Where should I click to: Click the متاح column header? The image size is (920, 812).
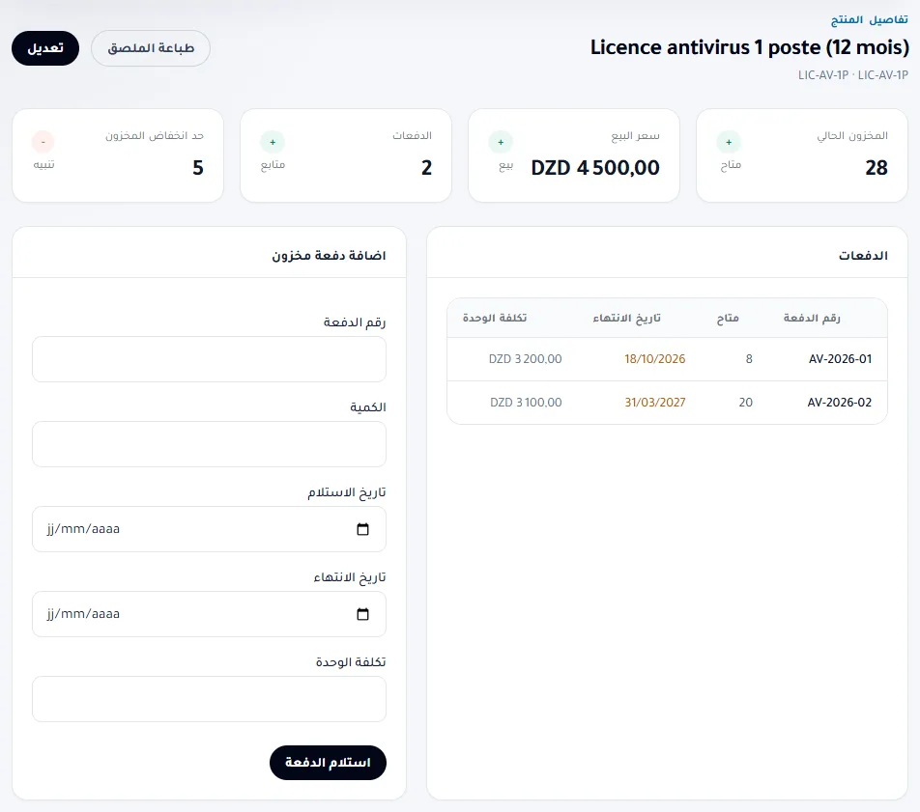pos(728,318)
